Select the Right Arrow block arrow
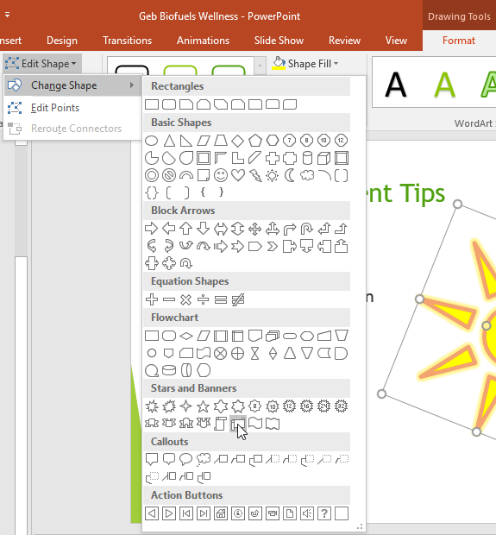 [x=152, y=229]
